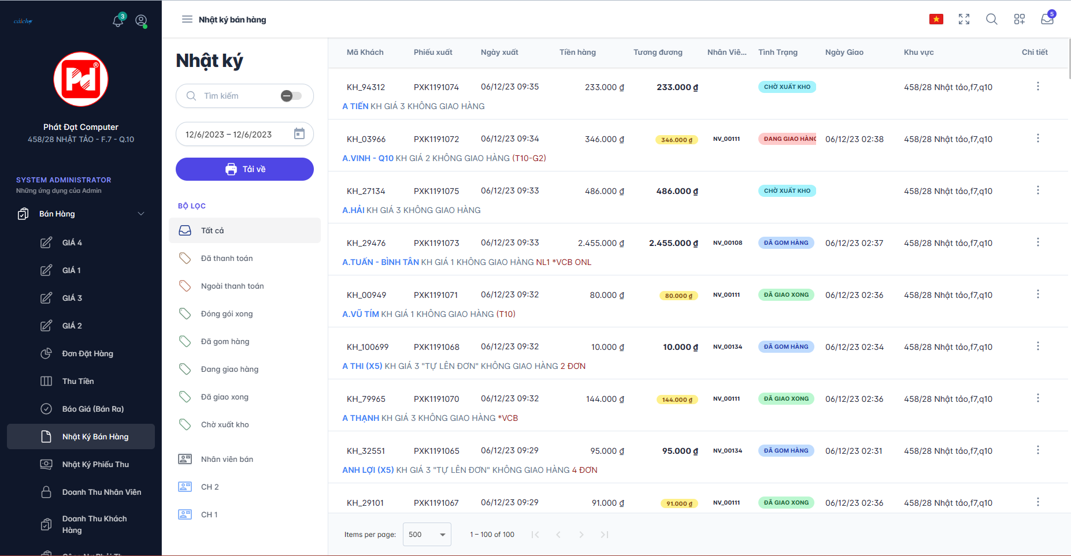Open the notifications bell icon
Image resolution: width=1071 pixels, height=556 pixels.
[118, 21]
